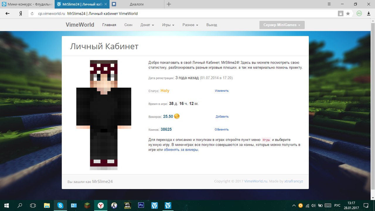Expand the Донат dropdown menu
Image resolution: width=375 pixels, height=211 pixels.
click(147, 25)
